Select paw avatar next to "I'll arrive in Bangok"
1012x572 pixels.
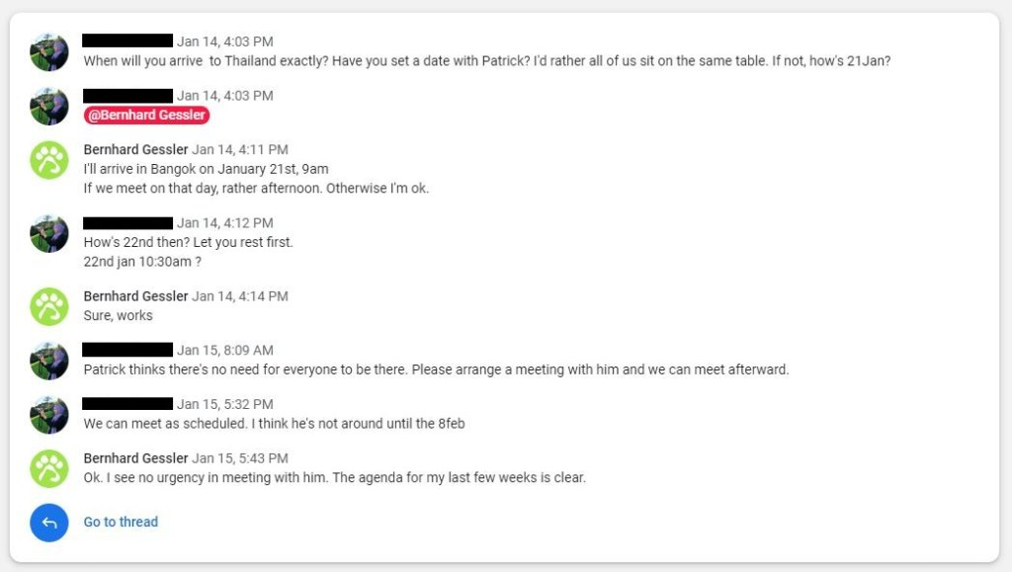click(49, 160)
